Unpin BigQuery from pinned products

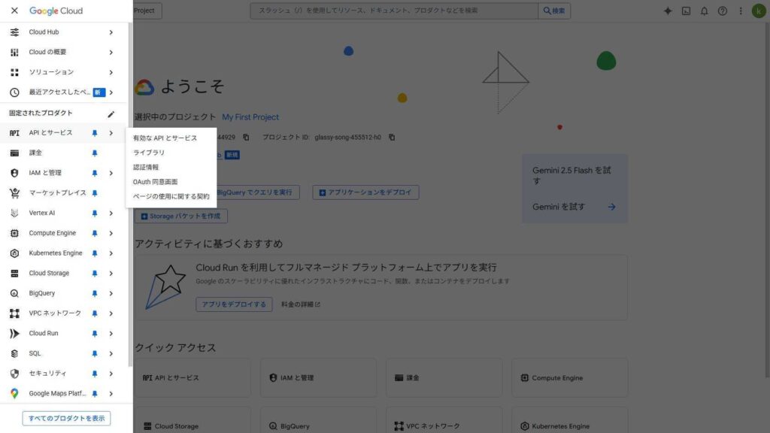(x=94, y=294)
